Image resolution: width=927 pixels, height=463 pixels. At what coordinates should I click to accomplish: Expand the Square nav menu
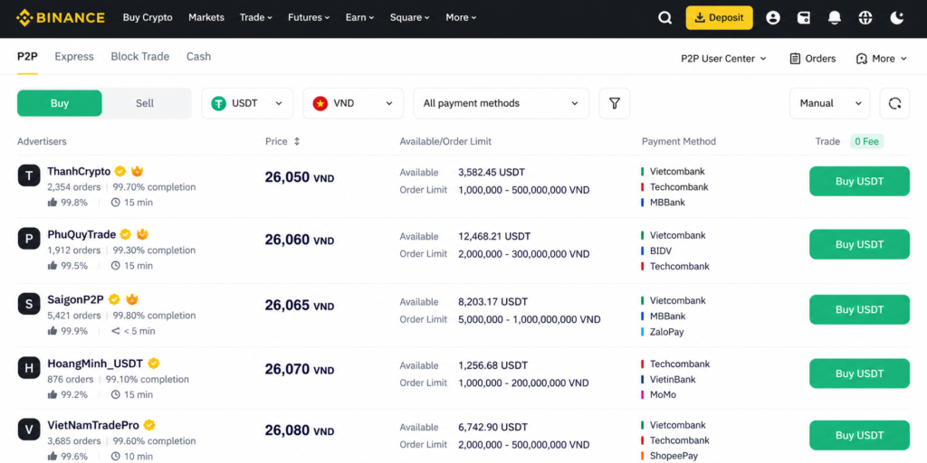[x=410, y=18]
